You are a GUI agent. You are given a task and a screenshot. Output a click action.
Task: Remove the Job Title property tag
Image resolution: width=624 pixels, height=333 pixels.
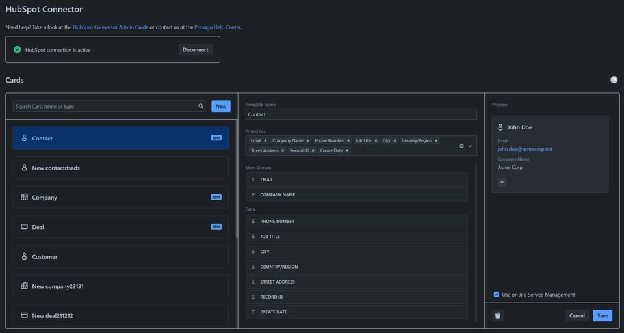[x=376, y=140]
